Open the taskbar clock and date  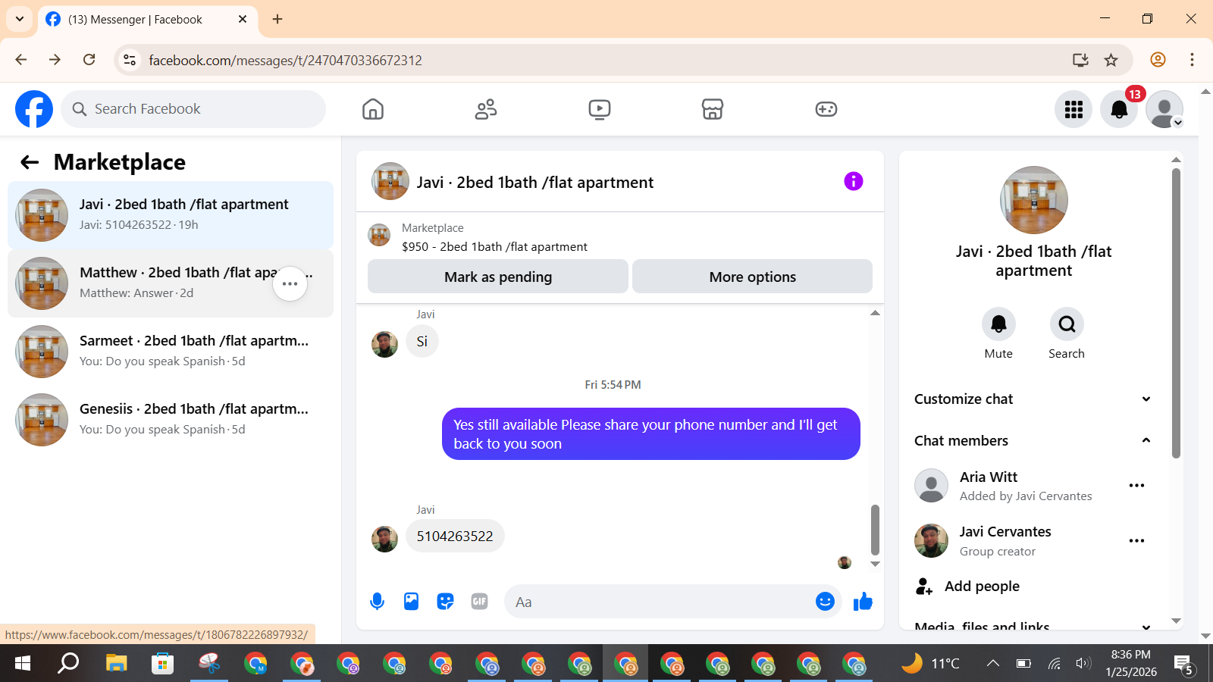1131,663
